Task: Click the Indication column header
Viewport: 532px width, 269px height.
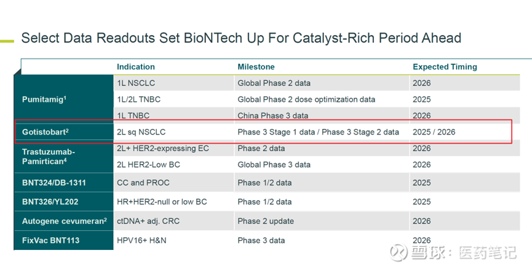Action: [x=136, y=66]
